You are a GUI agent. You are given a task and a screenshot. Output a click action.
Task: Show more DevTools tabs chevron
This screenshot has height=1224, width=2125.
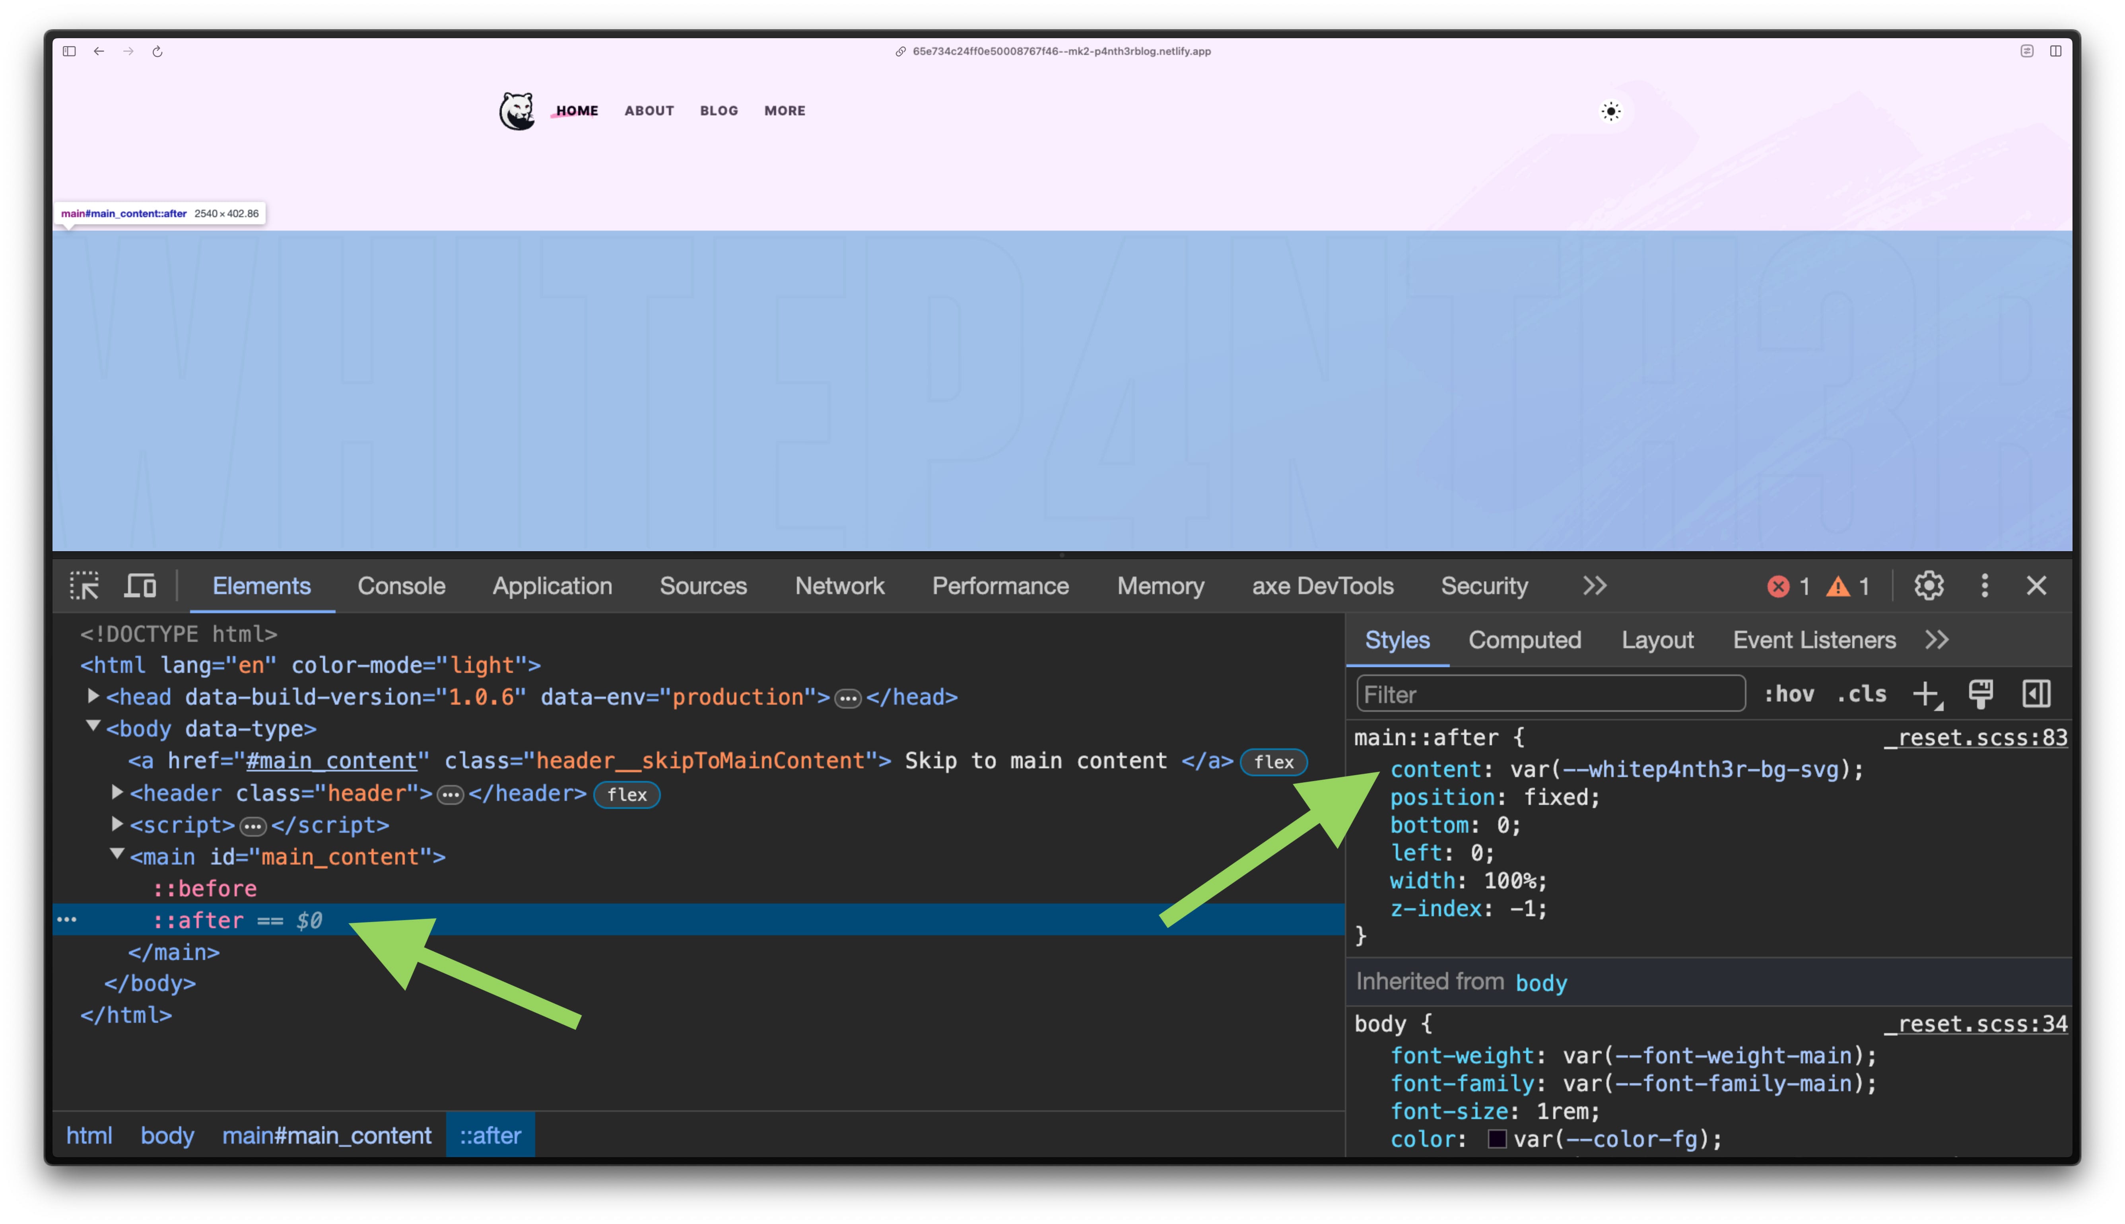(x=1595, y=585)
